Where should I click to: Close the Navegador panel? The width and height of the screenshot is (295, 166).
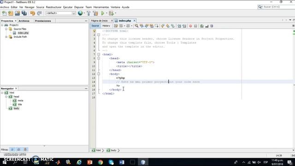(16, 89)
